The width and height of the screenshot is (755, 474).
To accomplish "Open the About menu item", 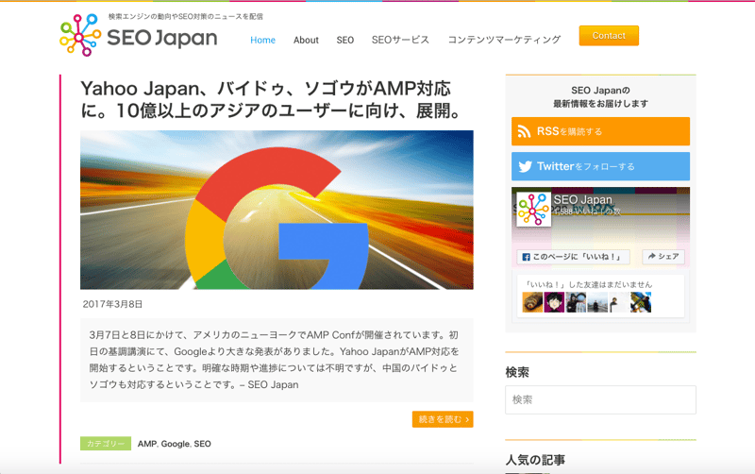I will click(306, 40).
